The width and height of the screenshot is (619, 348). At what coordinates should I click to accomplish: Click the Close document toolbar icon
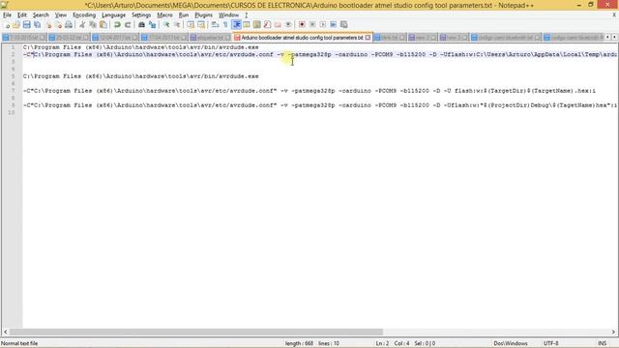click(x=48, y=25)
